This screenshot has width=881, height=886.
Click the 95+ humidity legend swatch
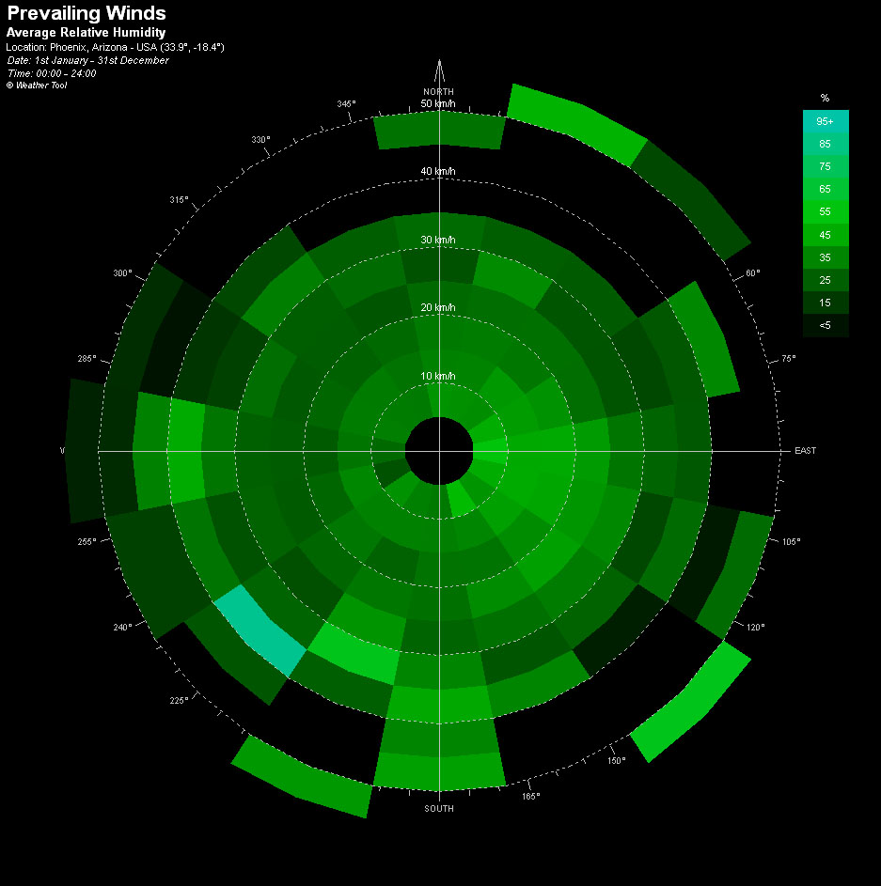point(825,121)
